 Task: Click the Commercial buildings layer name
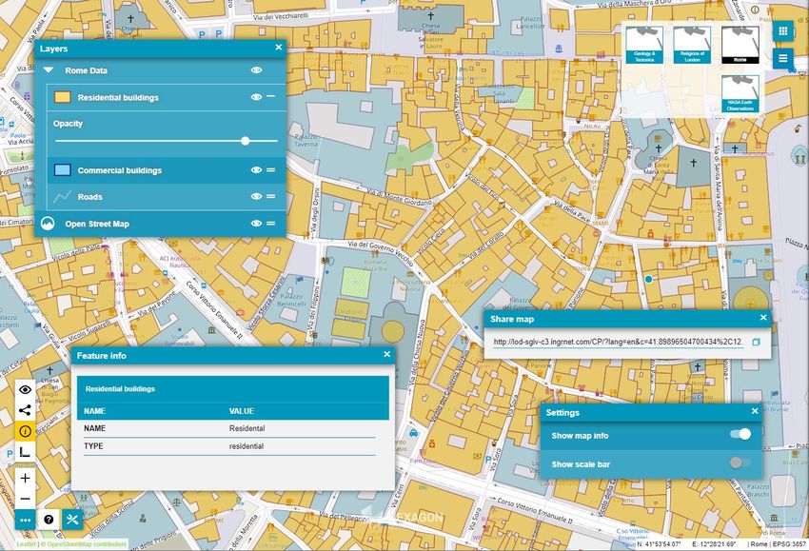(120, 170)
